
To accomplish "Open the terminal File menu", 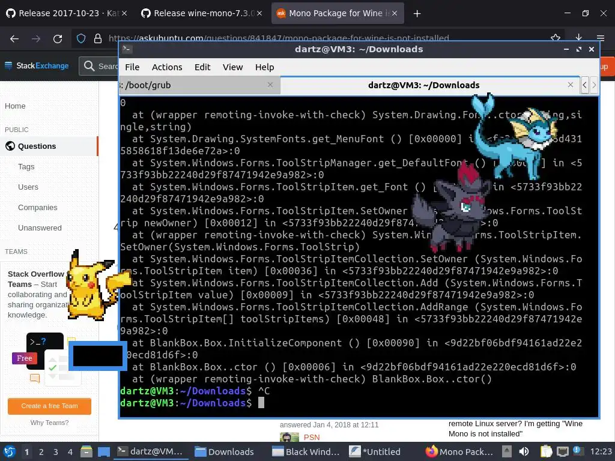I will coord(132,67).
